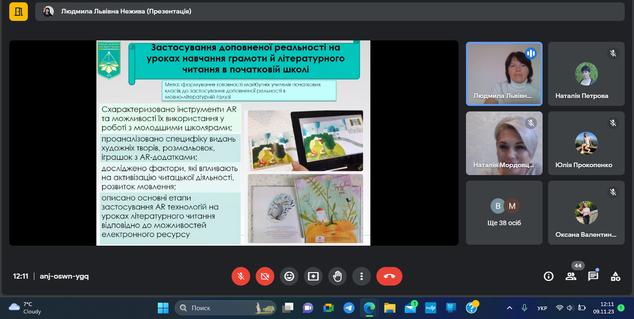The height and width of the screenshot is (319, 634).
Task: Open the 'Ще 38 осіб' participants tile
Action: tap(504, 213)
